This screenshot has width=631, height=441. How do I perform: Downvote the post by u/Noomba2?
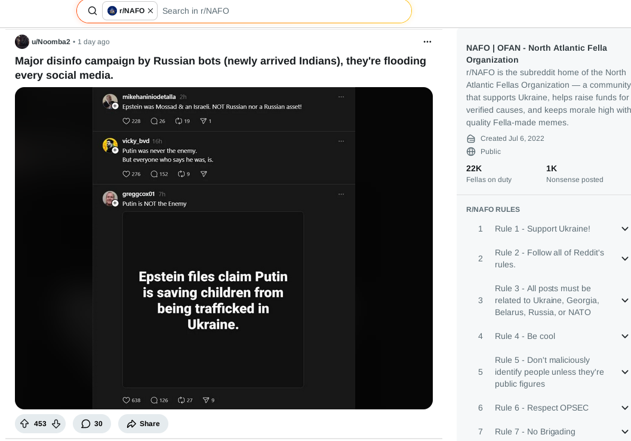click(x=56, y=424)
